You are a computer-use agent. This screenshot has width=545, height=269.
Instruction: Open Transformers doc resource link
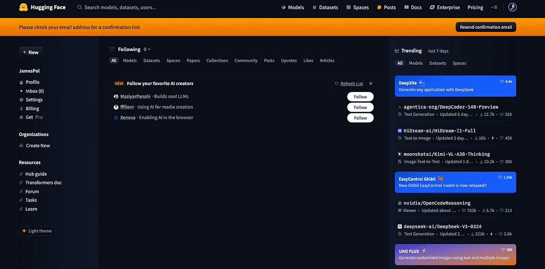pos(40,182)
